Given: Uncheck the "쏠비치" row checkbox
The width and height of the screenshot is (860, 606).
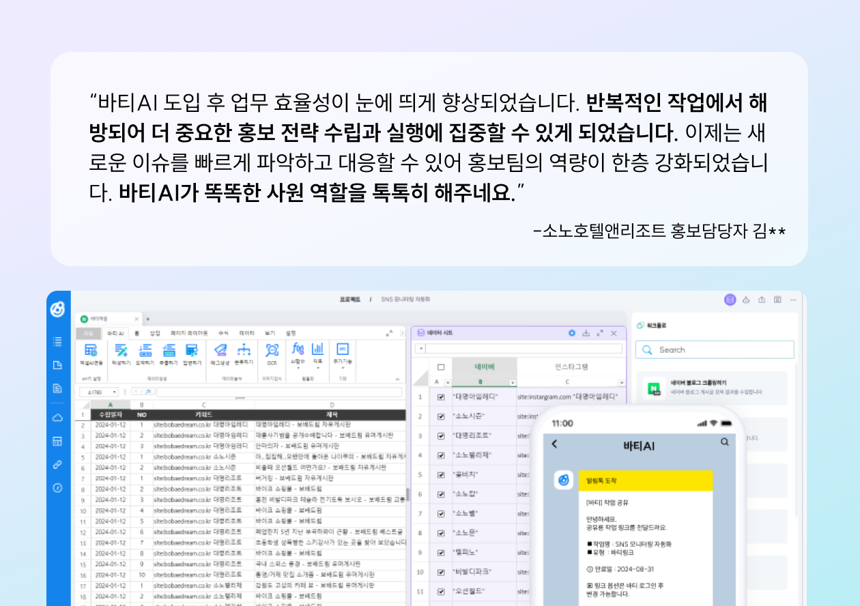Looking at the screenshot, I should click(441, 474).
